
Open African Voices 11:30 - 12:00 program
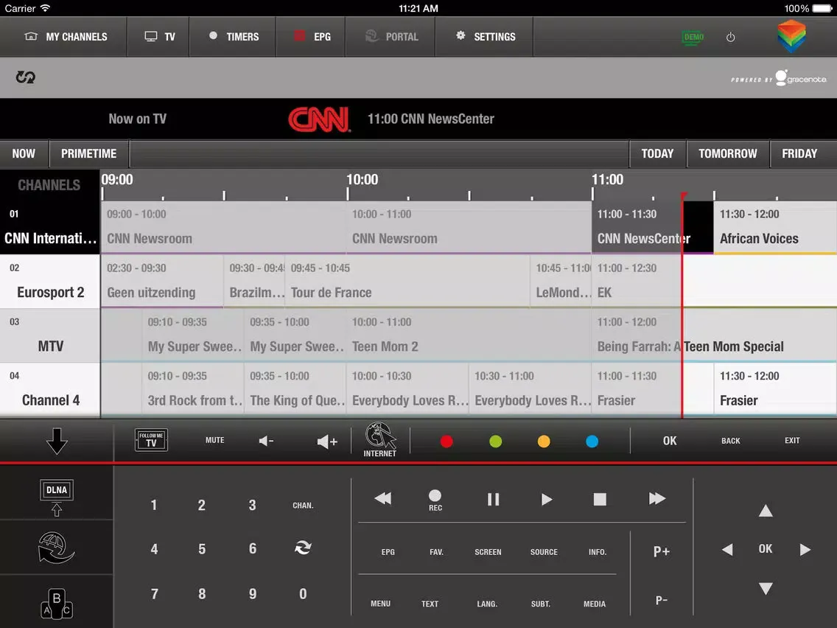tap(775, 227)
